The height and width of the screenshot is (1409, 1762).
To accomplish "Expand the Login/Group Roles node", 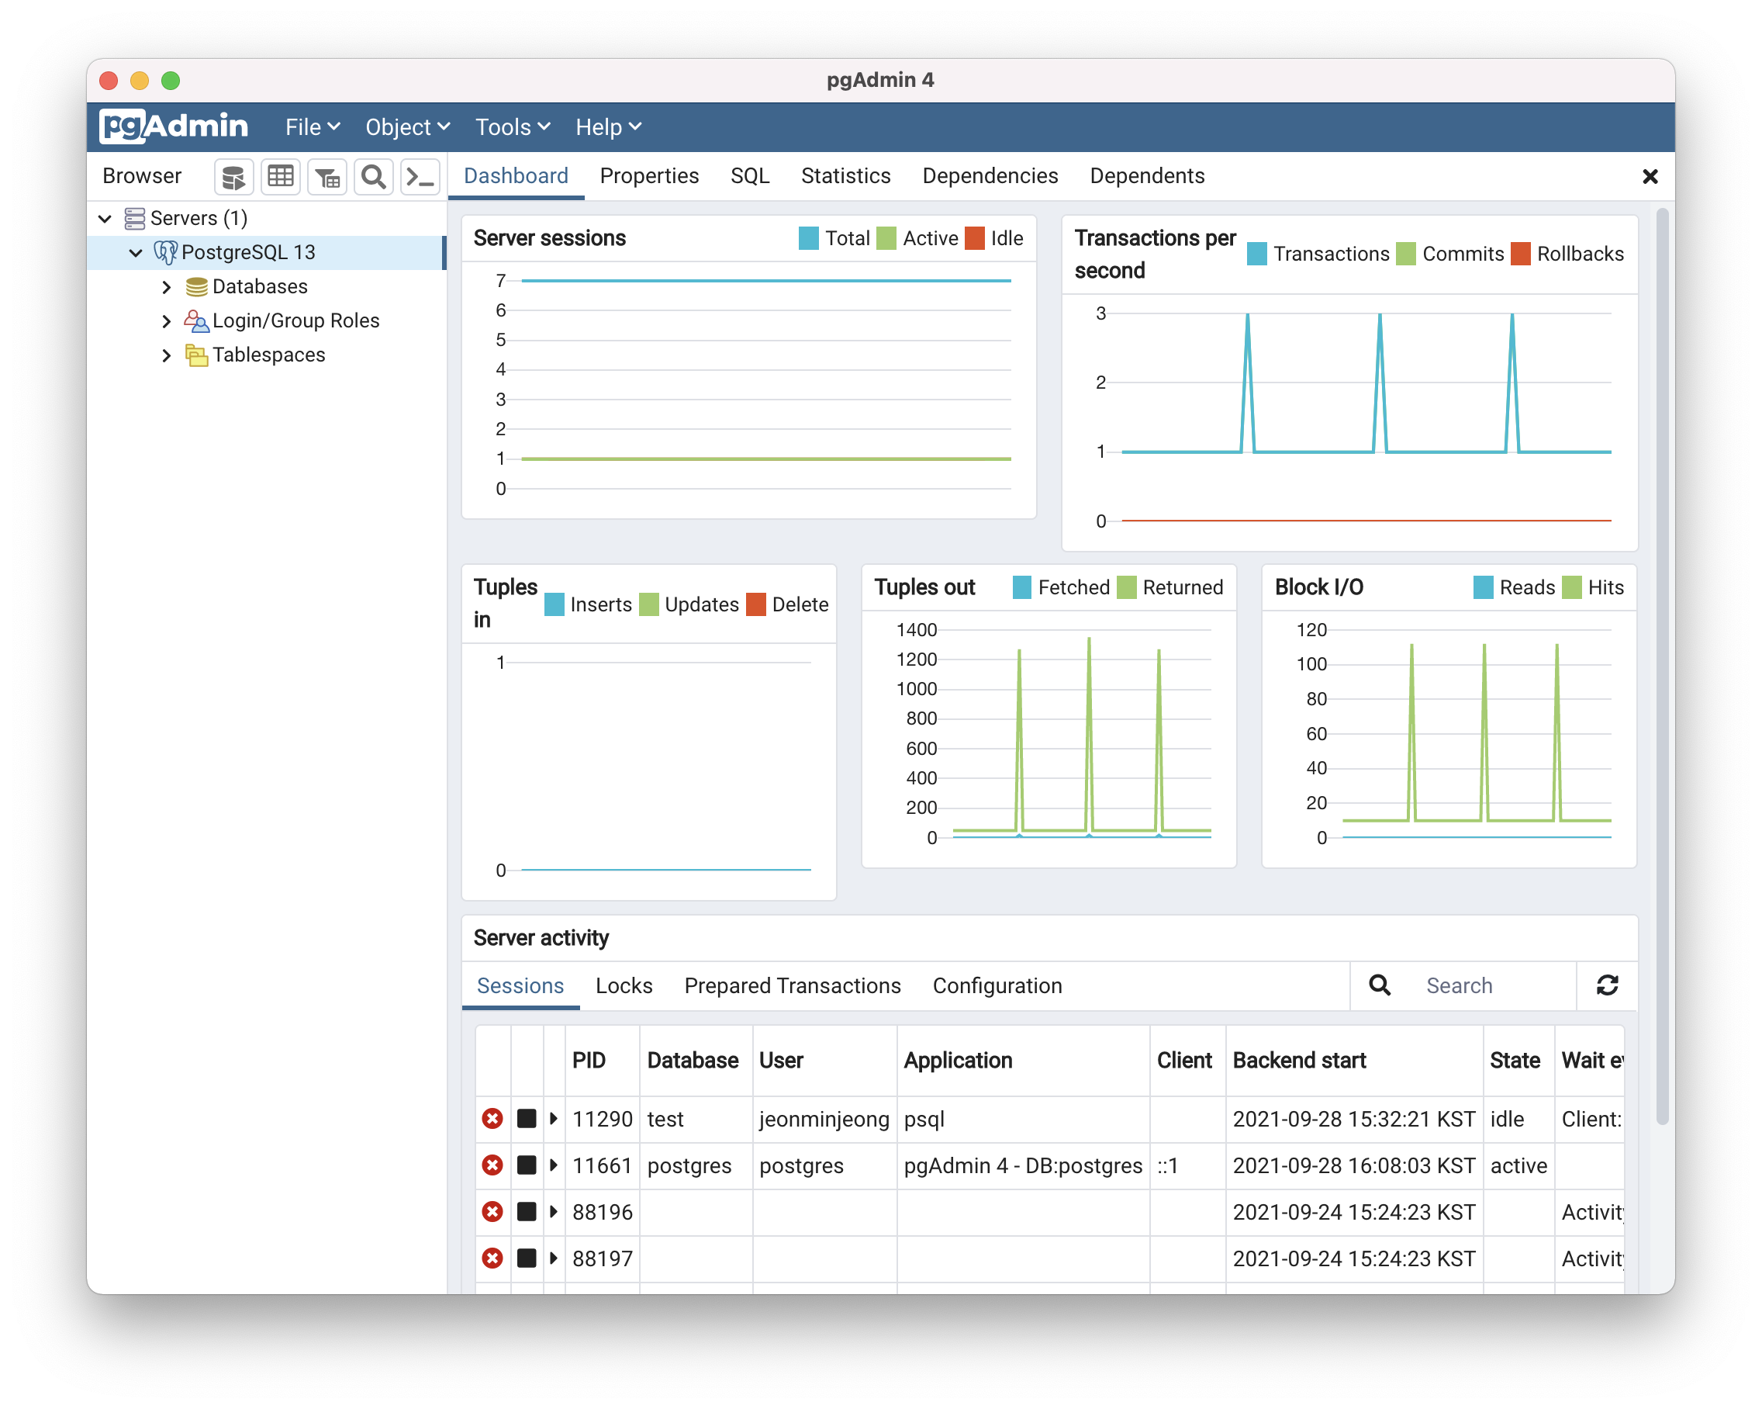I will (167, 321).
